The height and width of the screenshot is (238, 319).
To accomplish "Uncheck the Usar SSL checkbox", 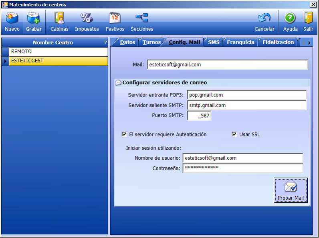I will [x=234, y=134].
